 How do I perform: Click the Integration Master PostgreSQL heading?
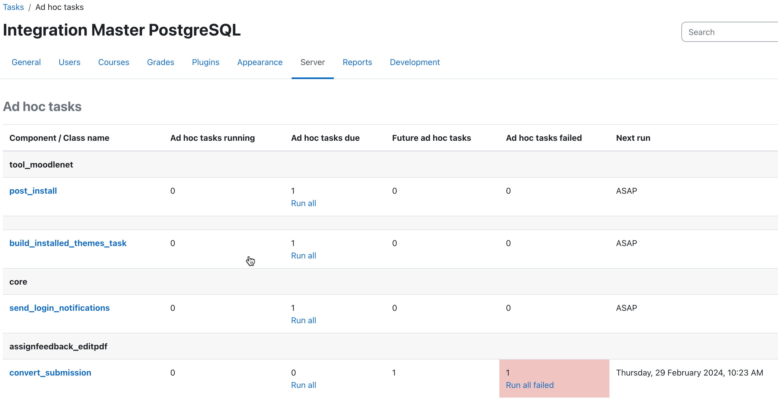point(122,30)
